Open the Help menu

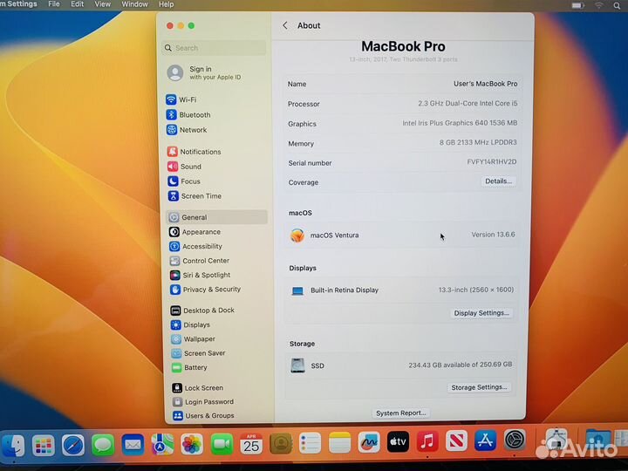tap(167, 4)
